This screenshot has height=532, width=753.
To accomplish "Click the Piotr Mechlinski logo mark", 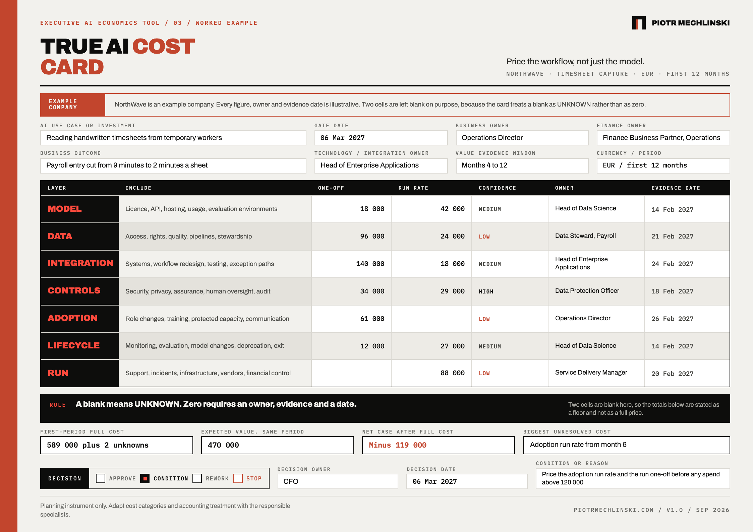I will [x=639, y=23].
